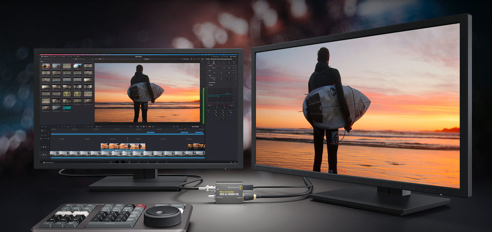Click the Quick Export button
492x232 pixels.
tap(215, 57)
